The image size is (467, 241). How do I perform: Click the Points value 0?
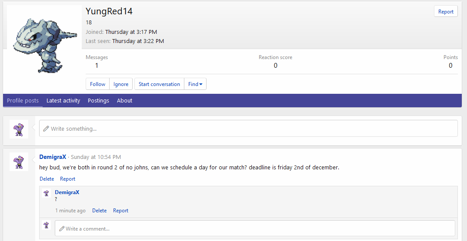pyautogui.click(x=450, y=66)
